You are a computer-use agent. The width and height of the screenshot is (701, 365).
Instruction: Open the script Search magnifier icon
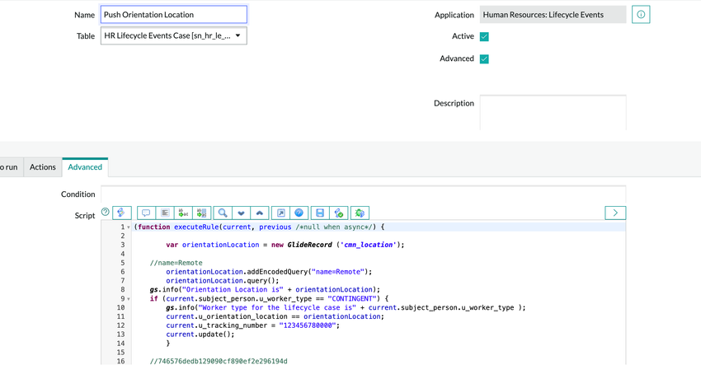point(223,213)
